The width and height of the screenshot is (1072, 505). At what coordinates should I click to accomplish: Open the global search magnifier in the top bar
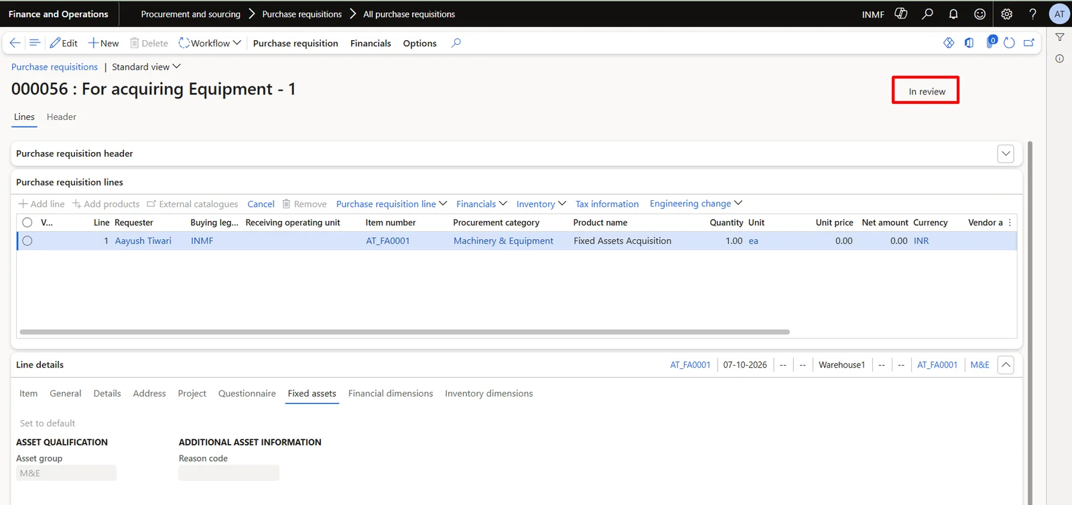(927, 14)
